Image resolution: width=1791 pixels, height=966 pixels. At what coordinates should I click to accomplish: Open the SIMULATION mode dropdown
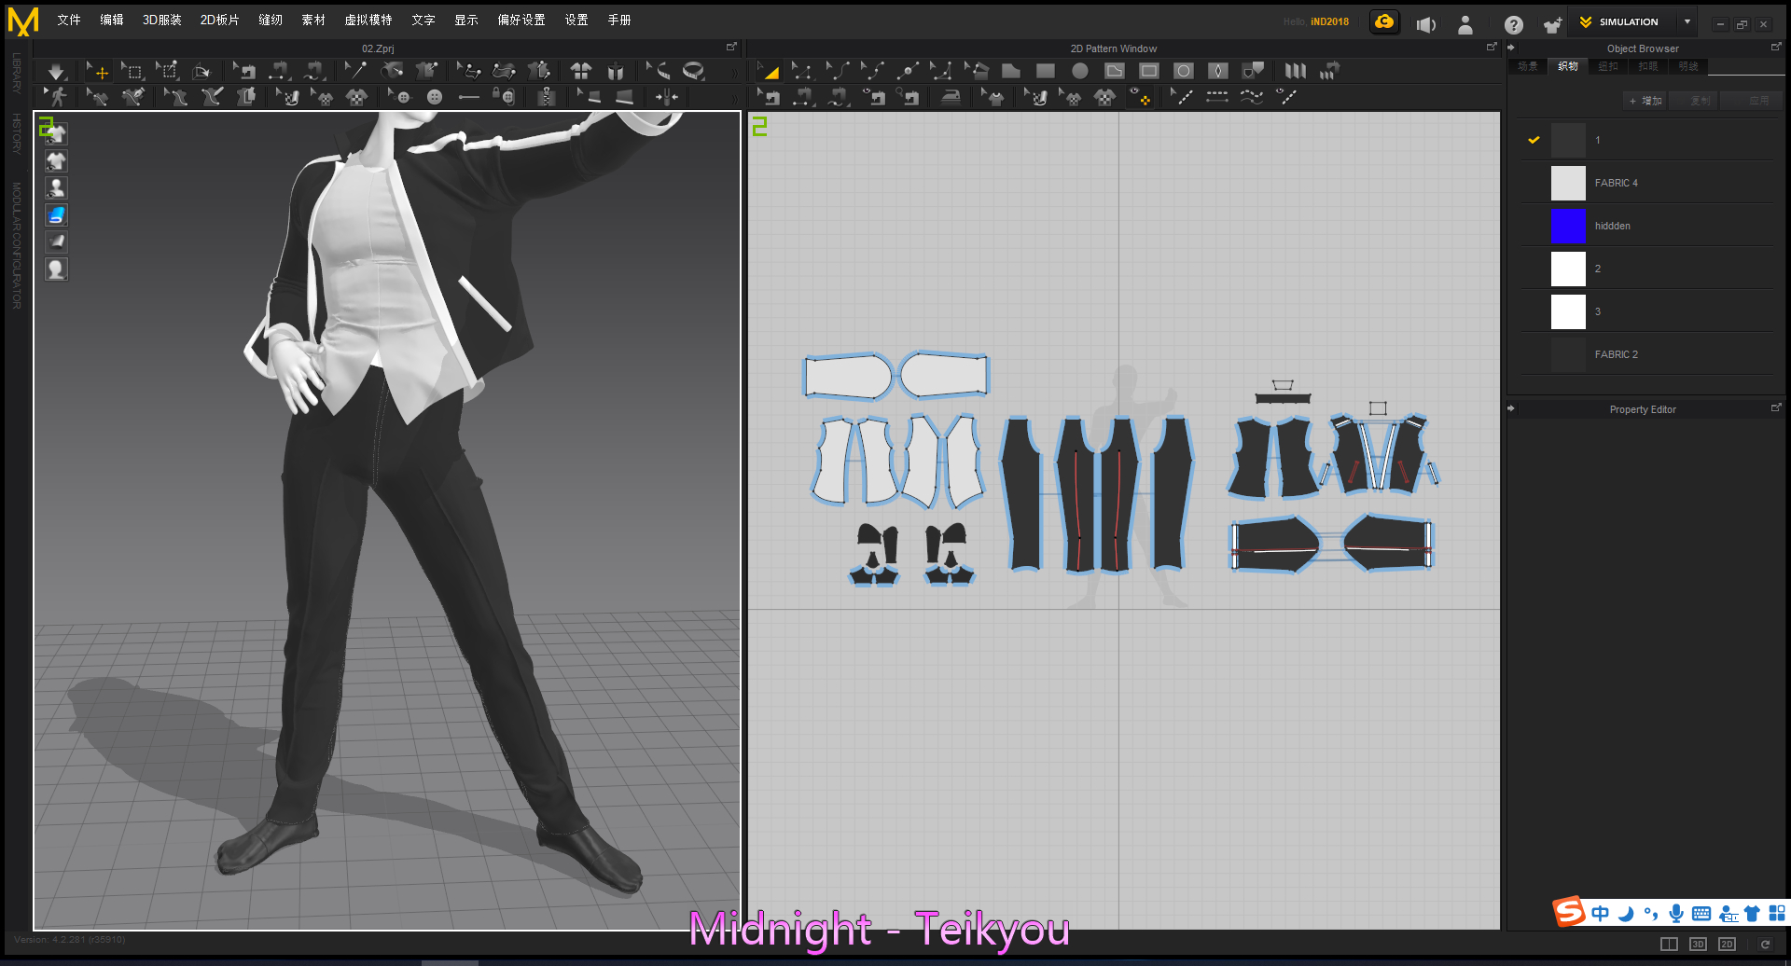[x=1687, y=21]
